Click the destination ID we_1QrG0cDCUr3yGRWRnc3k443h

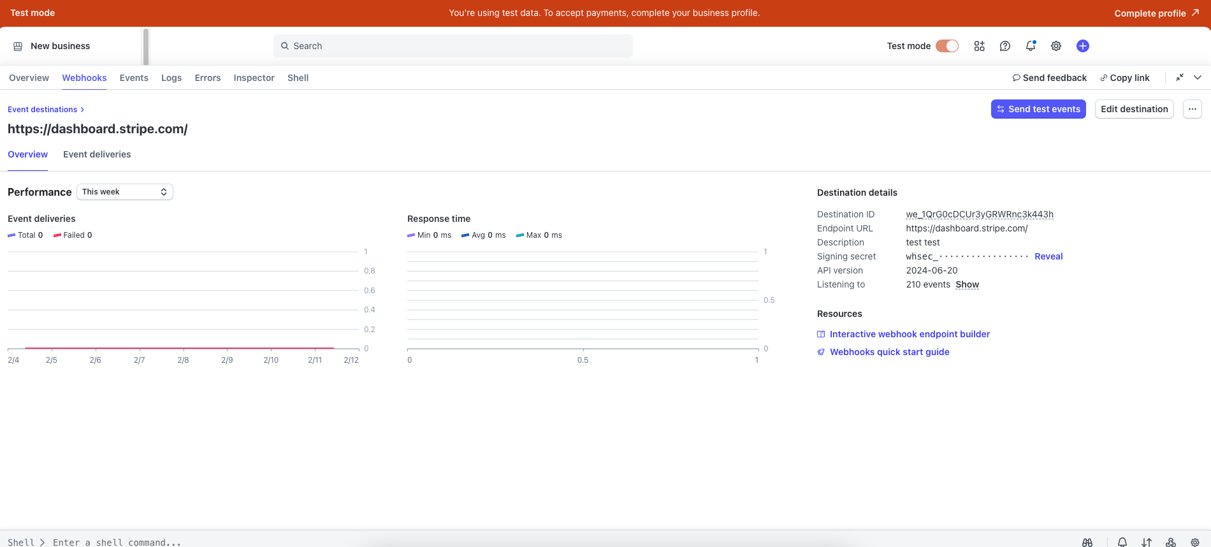pyautogui.click(x=980, y=214)
